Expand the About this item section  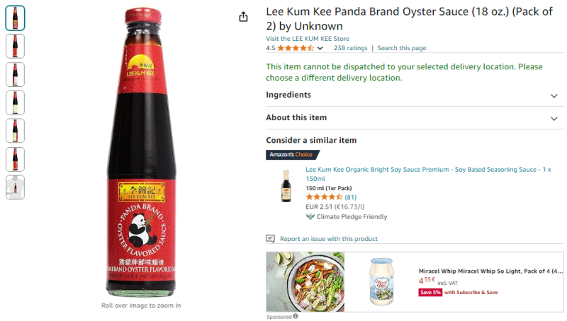(x=554, y=118)
